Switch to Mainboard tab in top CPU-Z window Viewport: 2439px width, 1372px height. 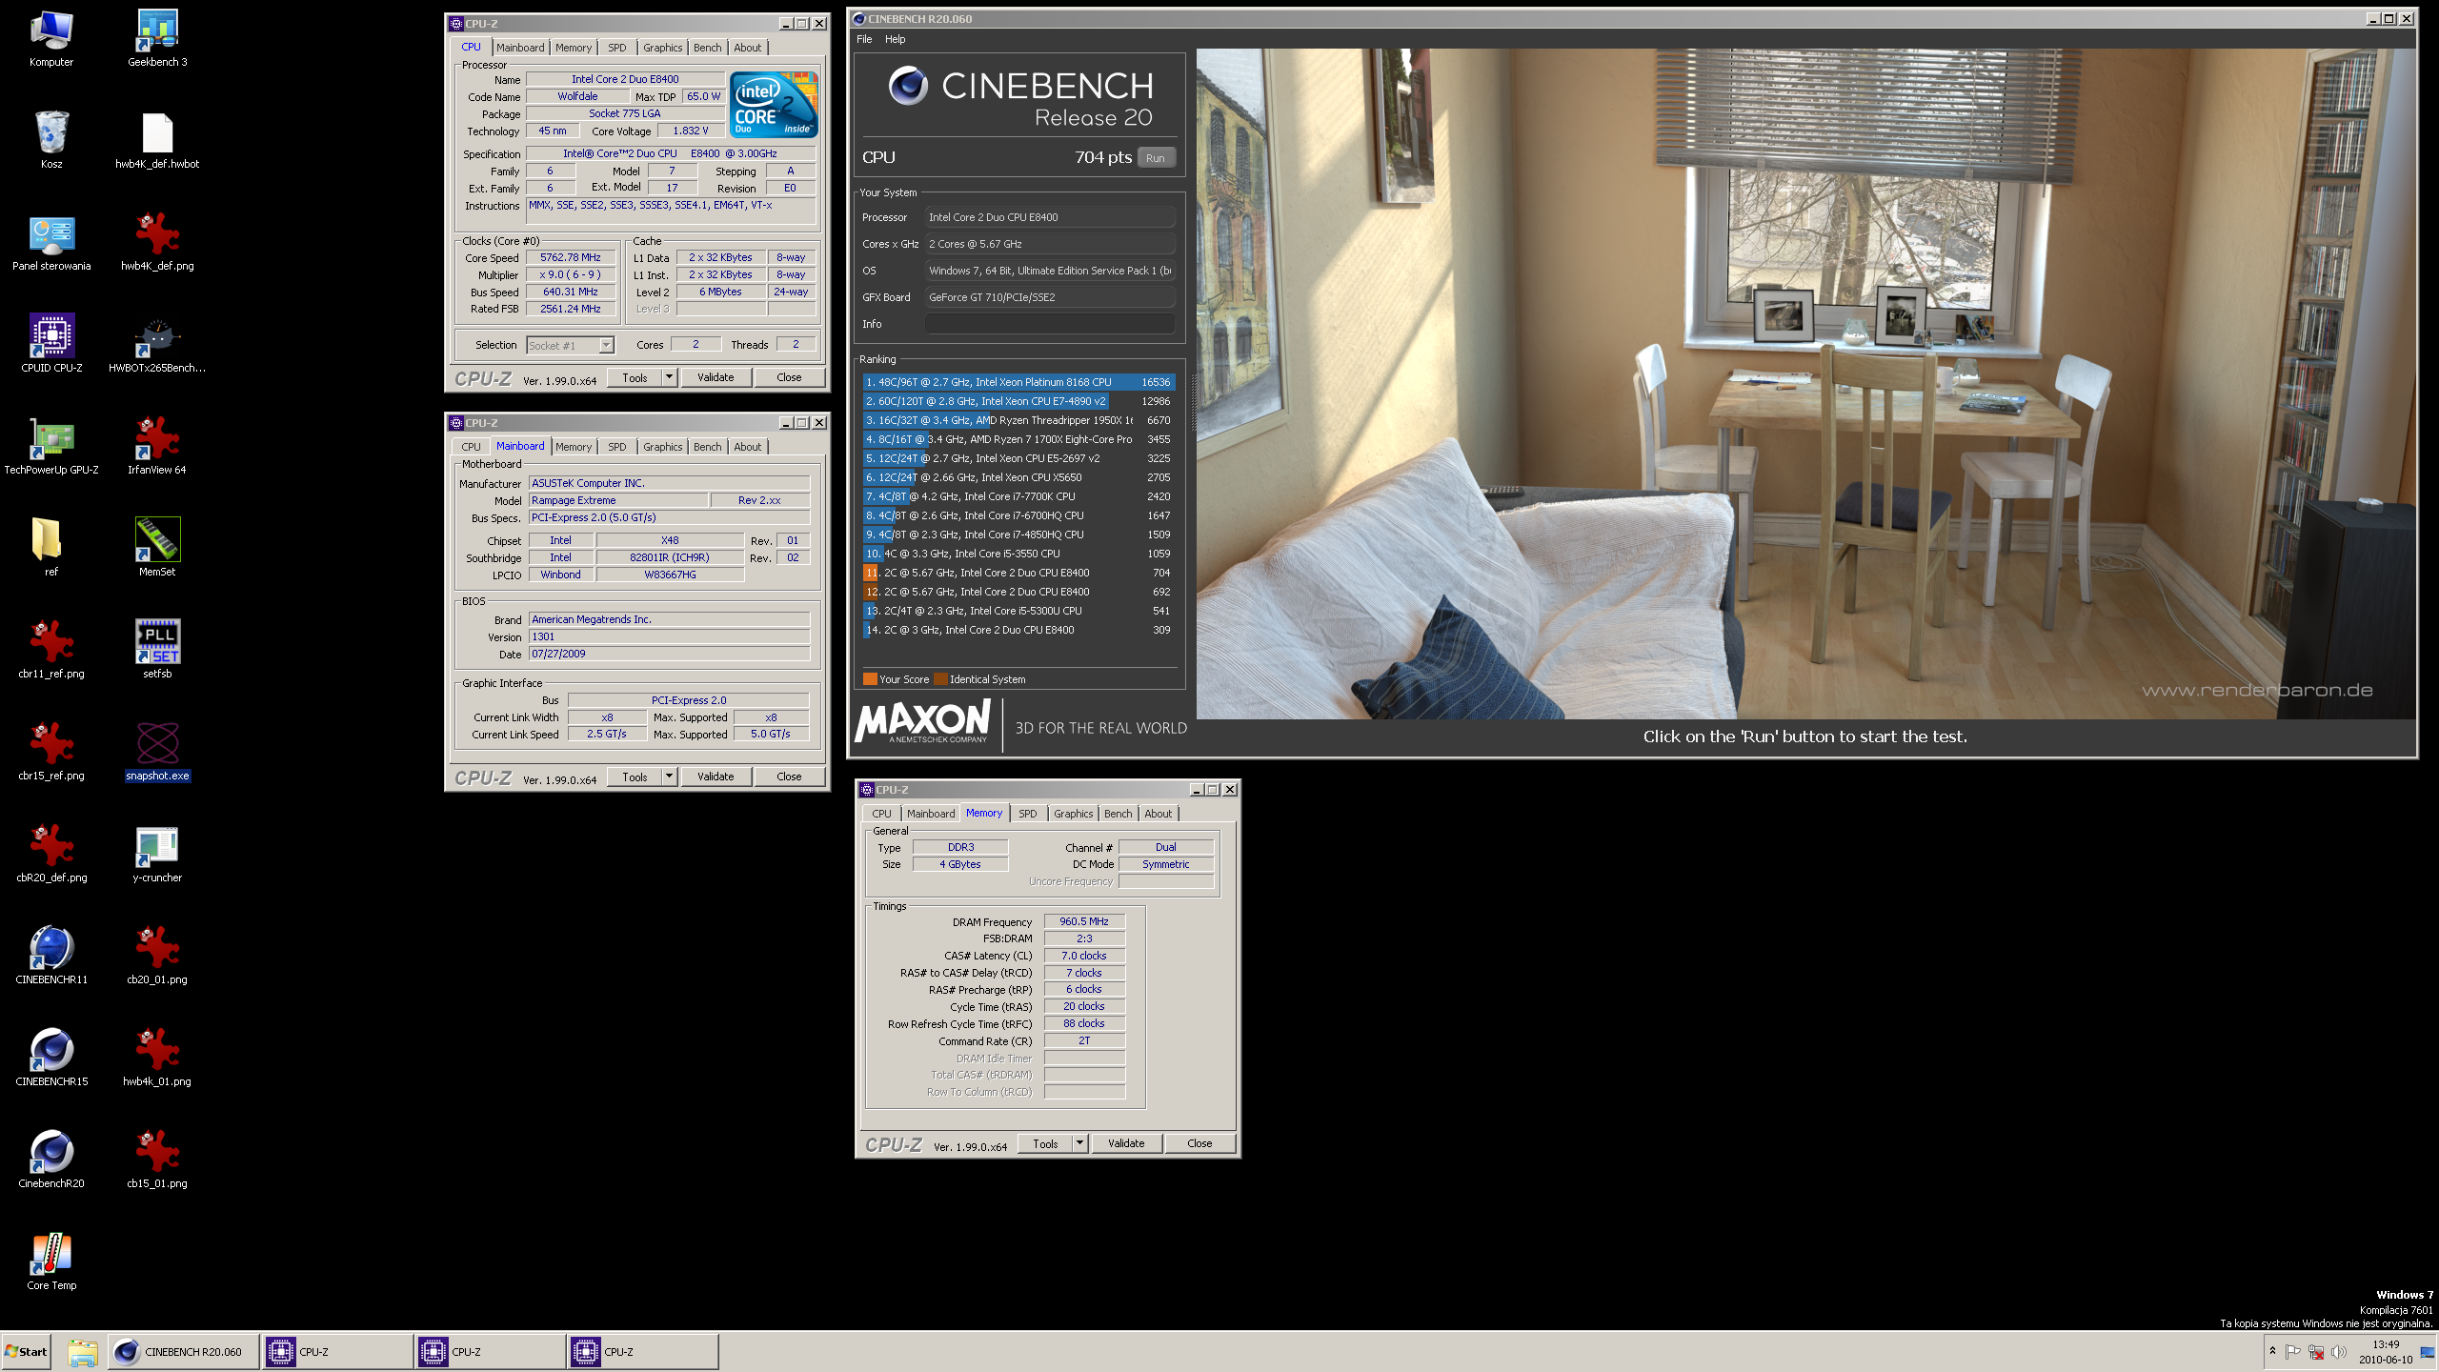click(520, 48)
